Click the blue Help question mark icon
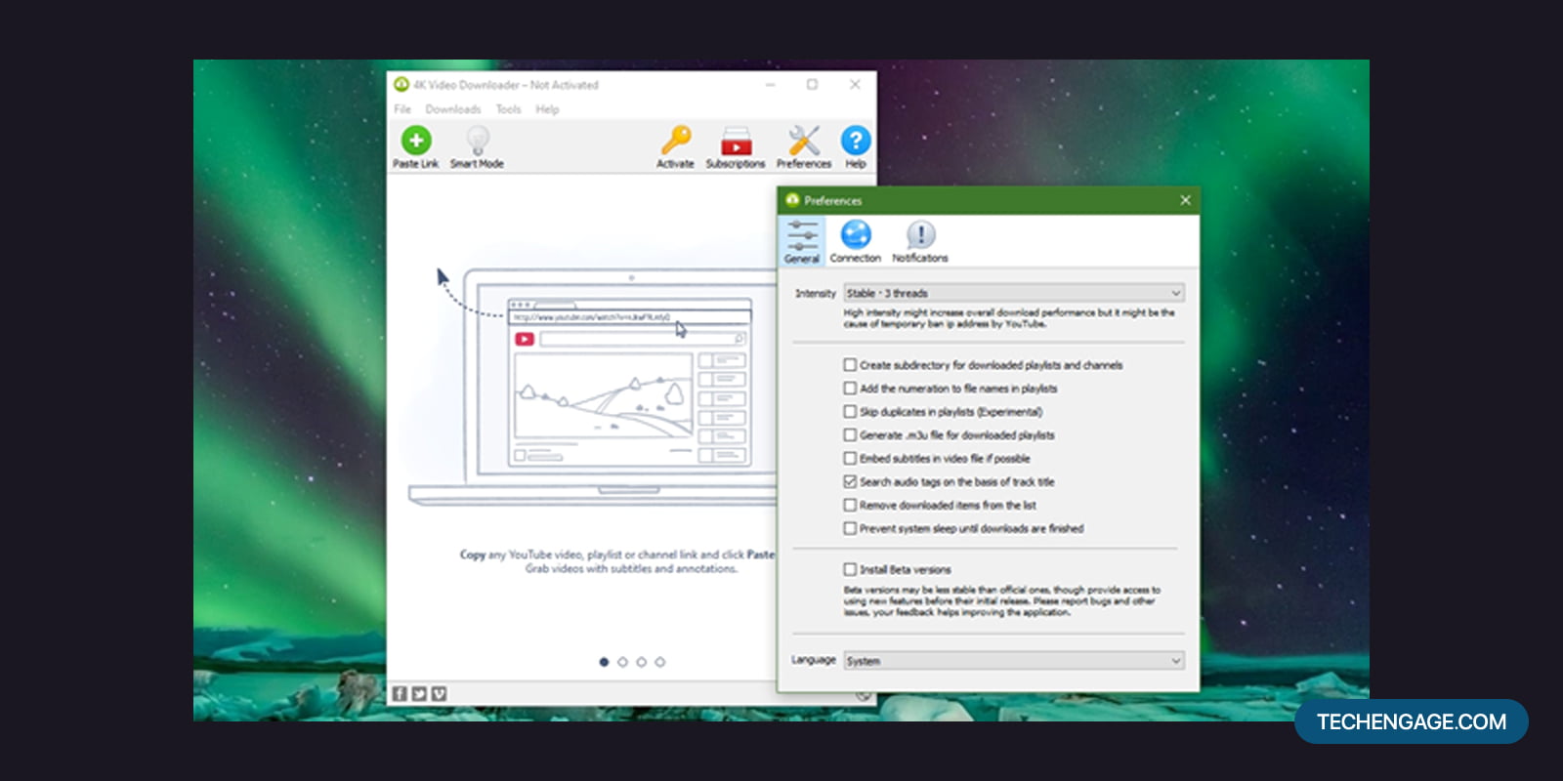 coord(856,141)
